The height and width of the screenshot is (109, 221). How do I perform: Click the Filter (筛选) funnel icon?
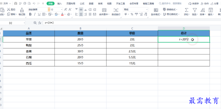(x=195, y=10)
